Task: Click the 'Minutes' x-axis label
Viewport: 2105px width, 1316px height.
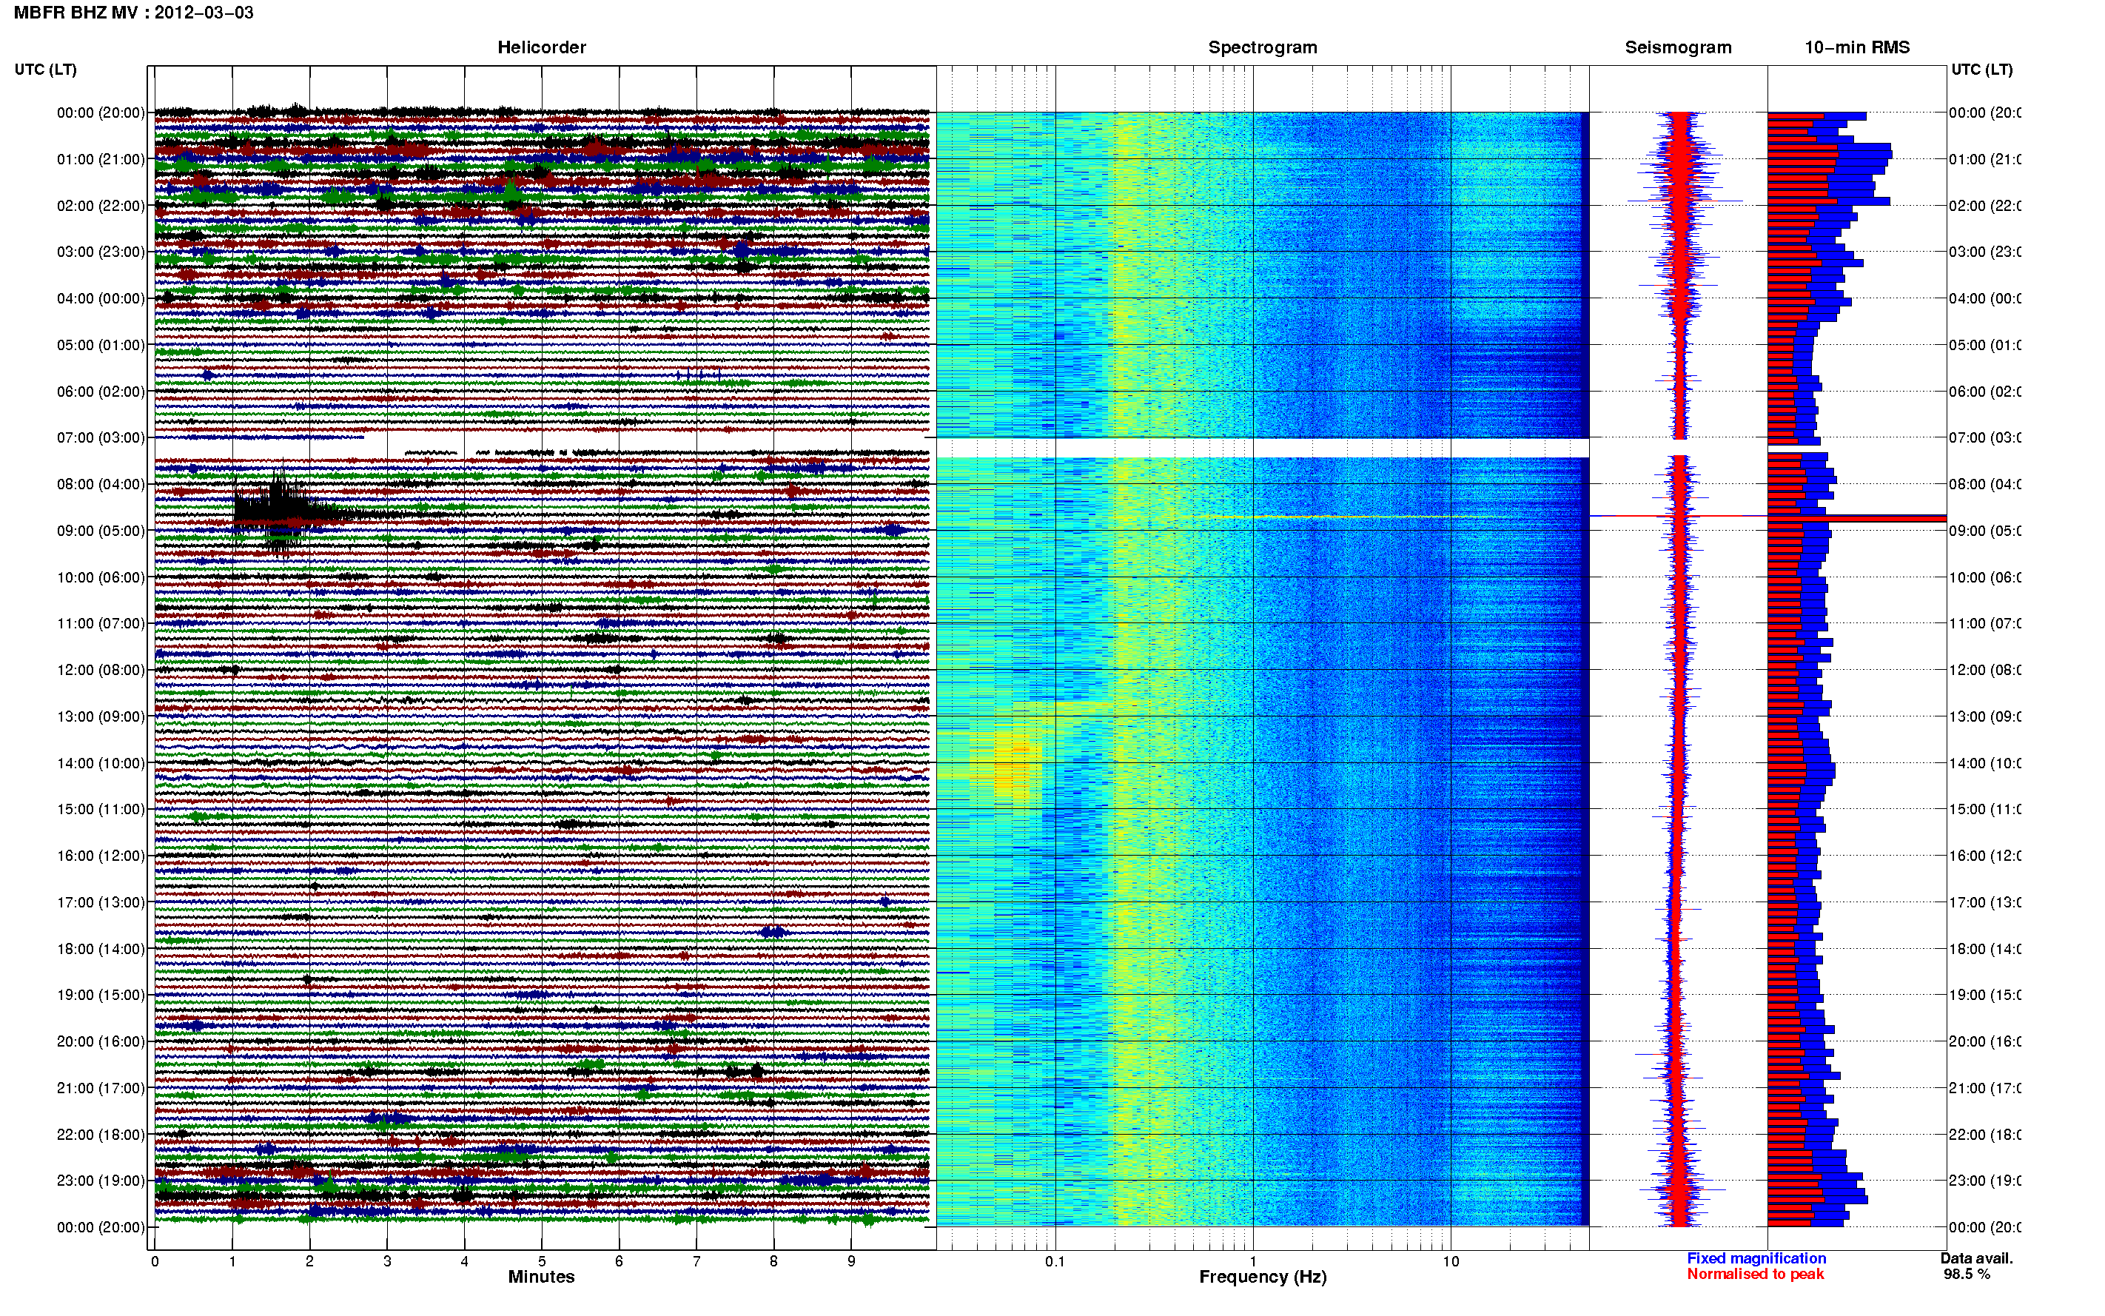Action: point(541,1277)
